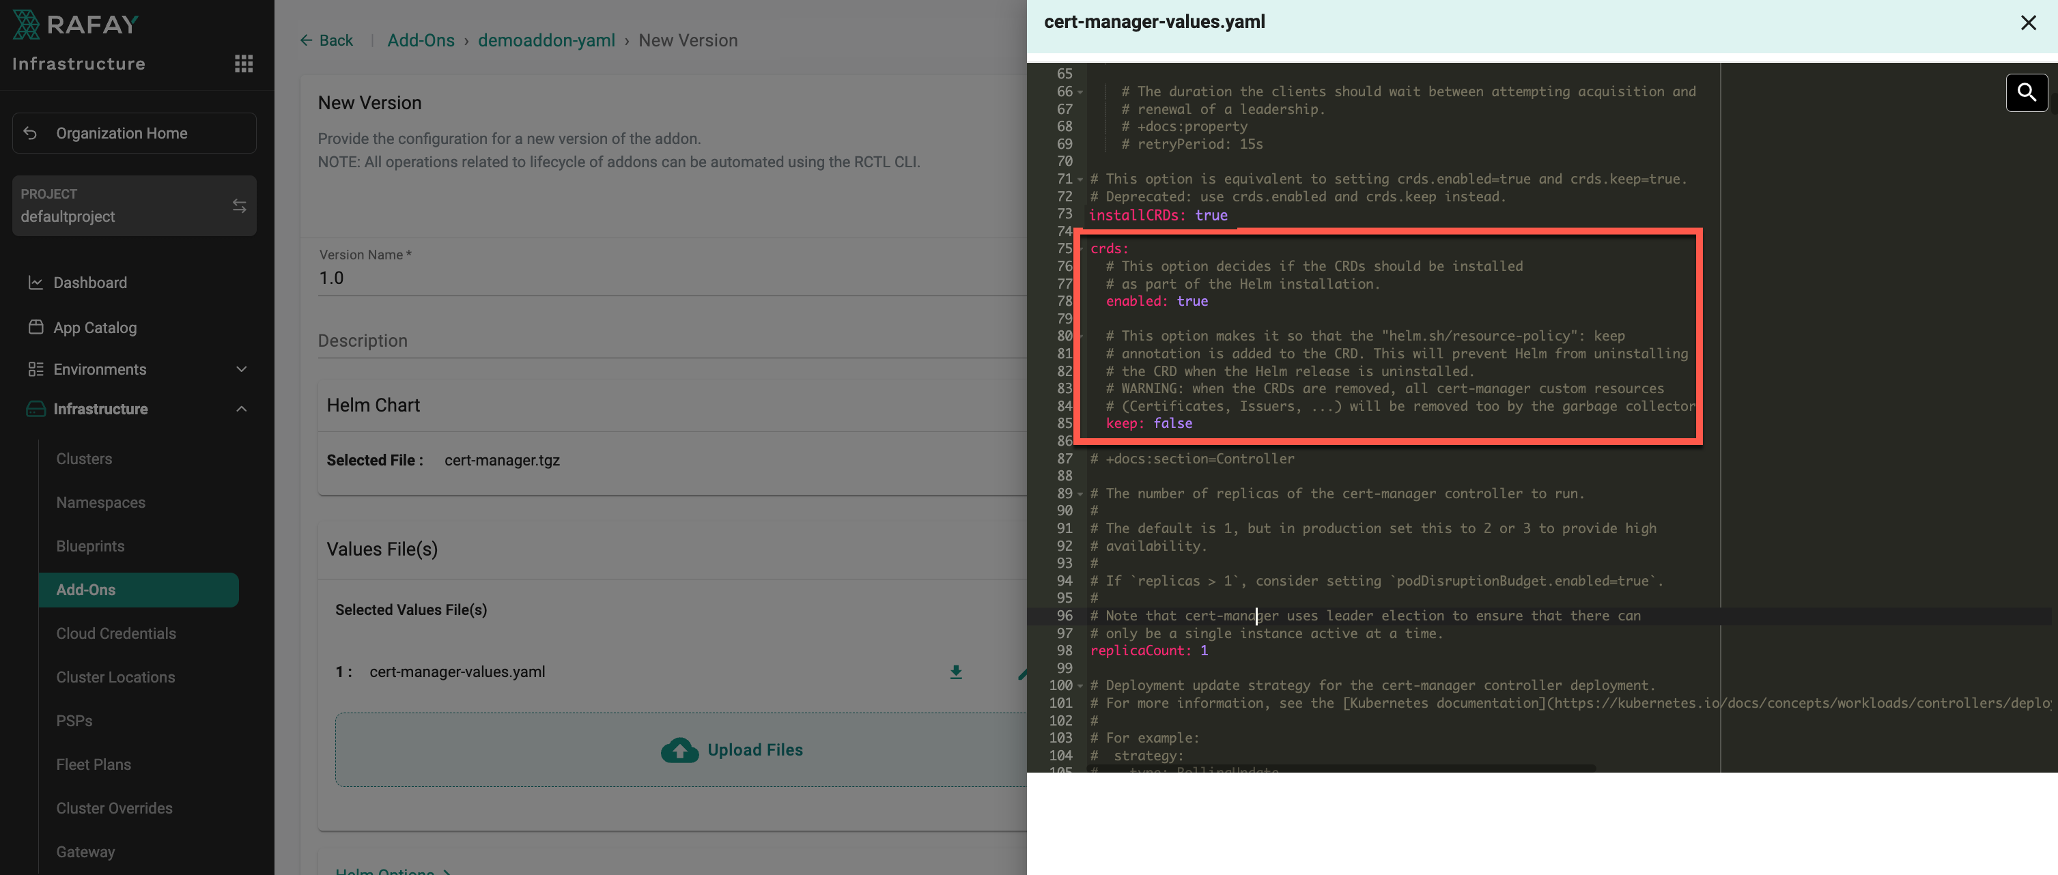Click the Organization Home back-arrow icon

[30, 133]
